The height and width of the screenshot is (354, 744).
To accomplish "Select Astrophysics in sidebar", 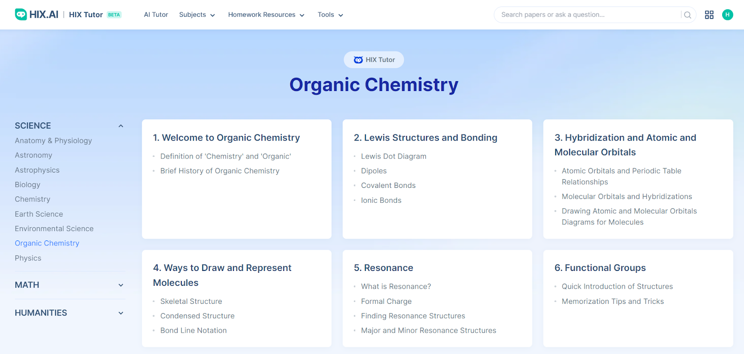I will pyautogui.click(x=37, y=170).
